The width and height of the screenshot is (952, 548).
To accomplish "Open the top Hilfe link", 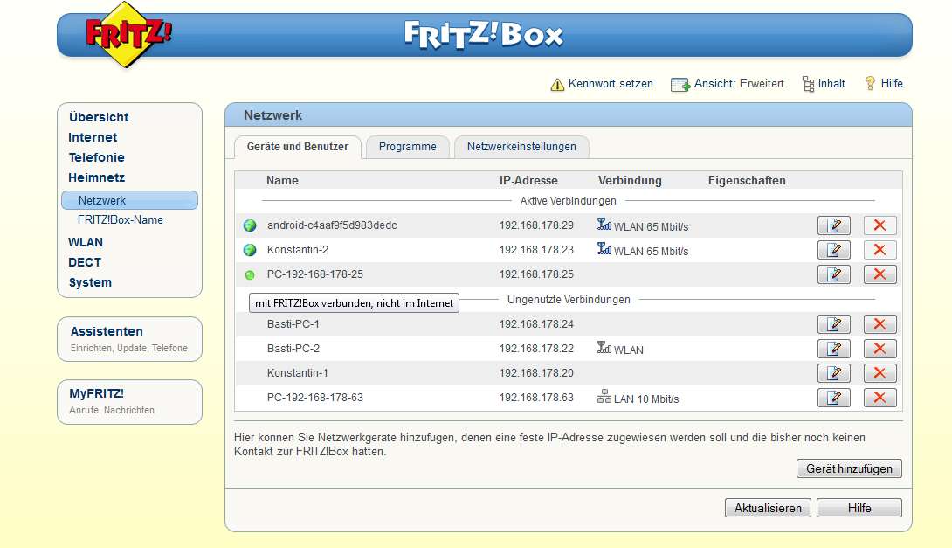I will pyautogui.click(x=891, y=84).
